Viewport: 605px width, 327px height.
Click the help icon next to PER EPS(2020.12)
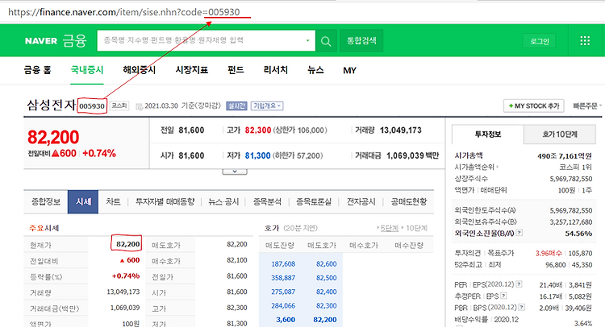[519, 284]
